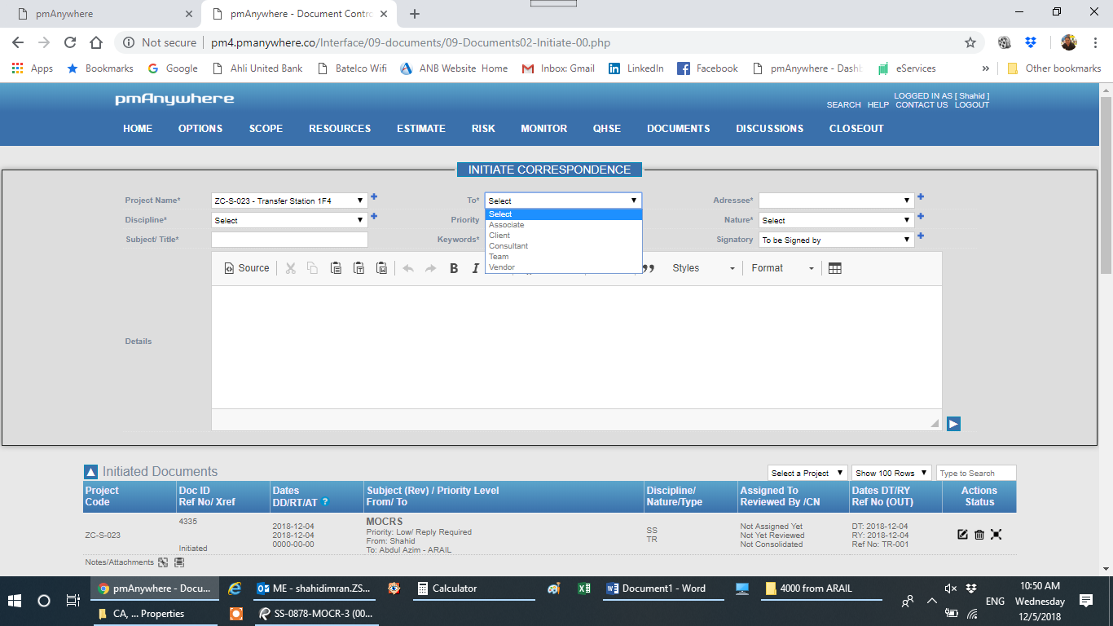Click the edit icon for document MOCRS
Image resolution: width=1113 pixels, height=626 pixels.
pyautogui.click(x=962, y=535)
